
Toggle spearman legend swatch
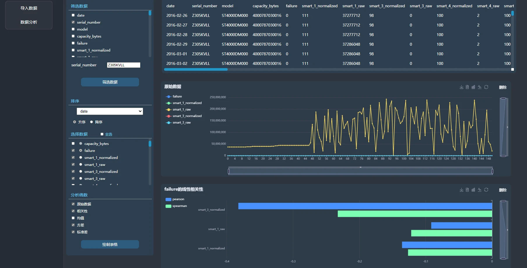point(168,206)
